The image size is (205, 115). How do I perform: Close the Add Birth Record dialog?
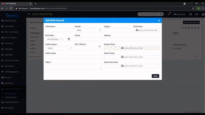(x=159, y=20)
